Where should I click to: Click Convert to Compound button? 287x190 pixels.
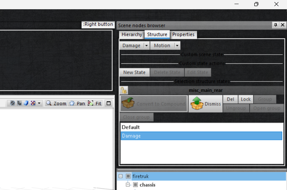[154, 103]
